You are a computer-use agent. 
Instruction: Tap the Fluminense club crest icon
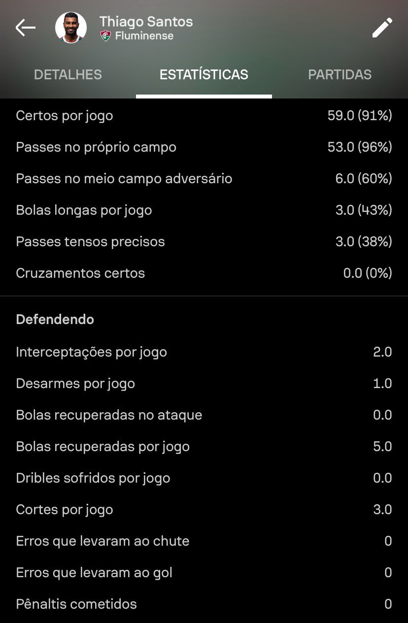coord(105,36)
